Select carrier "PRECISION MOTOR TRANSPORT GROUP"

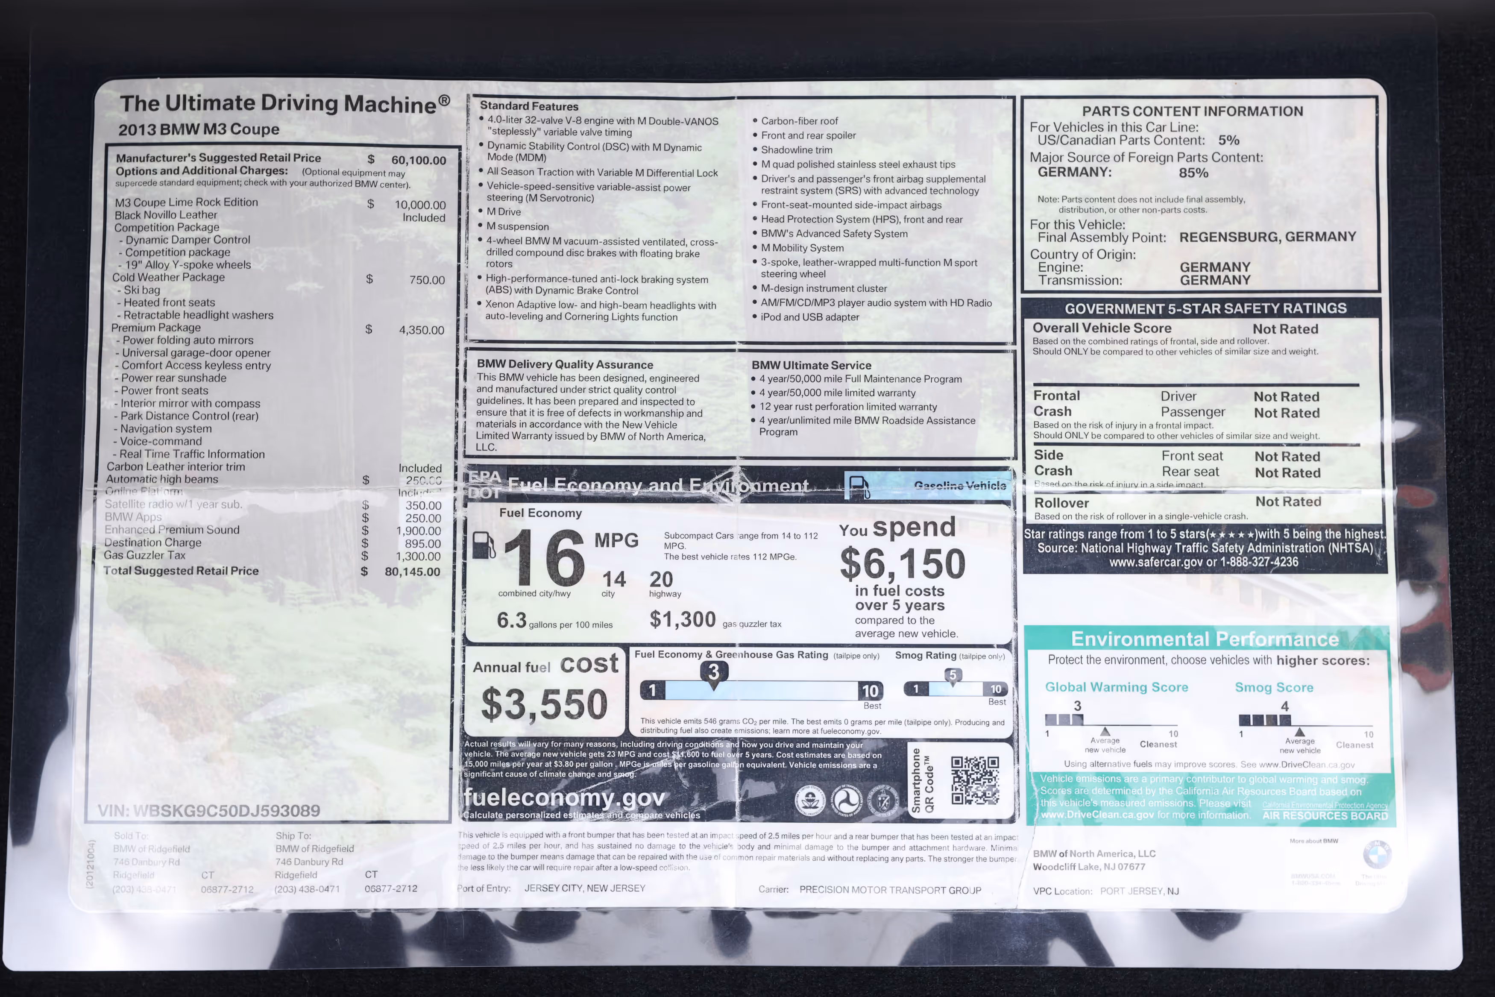[890, 890]
